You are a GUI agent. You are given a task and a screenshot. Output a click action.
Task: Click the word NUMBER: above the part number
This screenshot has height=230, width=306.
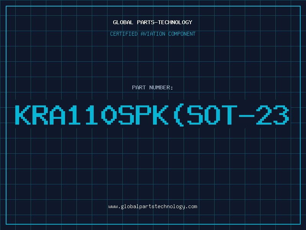click(161, 87)
